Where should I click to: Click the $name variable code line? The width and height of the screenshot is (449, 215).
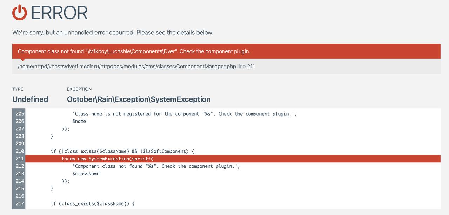click(79, 121)
